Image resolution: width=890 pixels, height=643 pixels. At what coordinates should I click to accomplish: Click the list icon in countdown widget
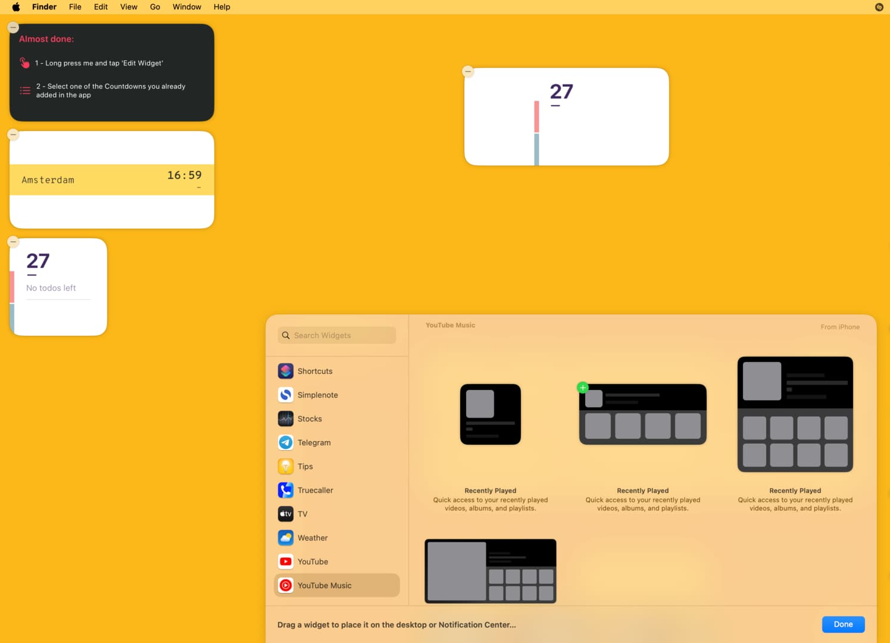25,90
